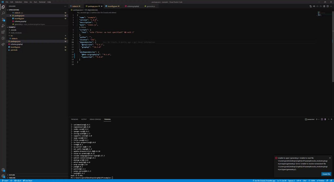The height and width of the screenshot is (182, 334).
Task: Open the View menu
Action: [26, 2]
